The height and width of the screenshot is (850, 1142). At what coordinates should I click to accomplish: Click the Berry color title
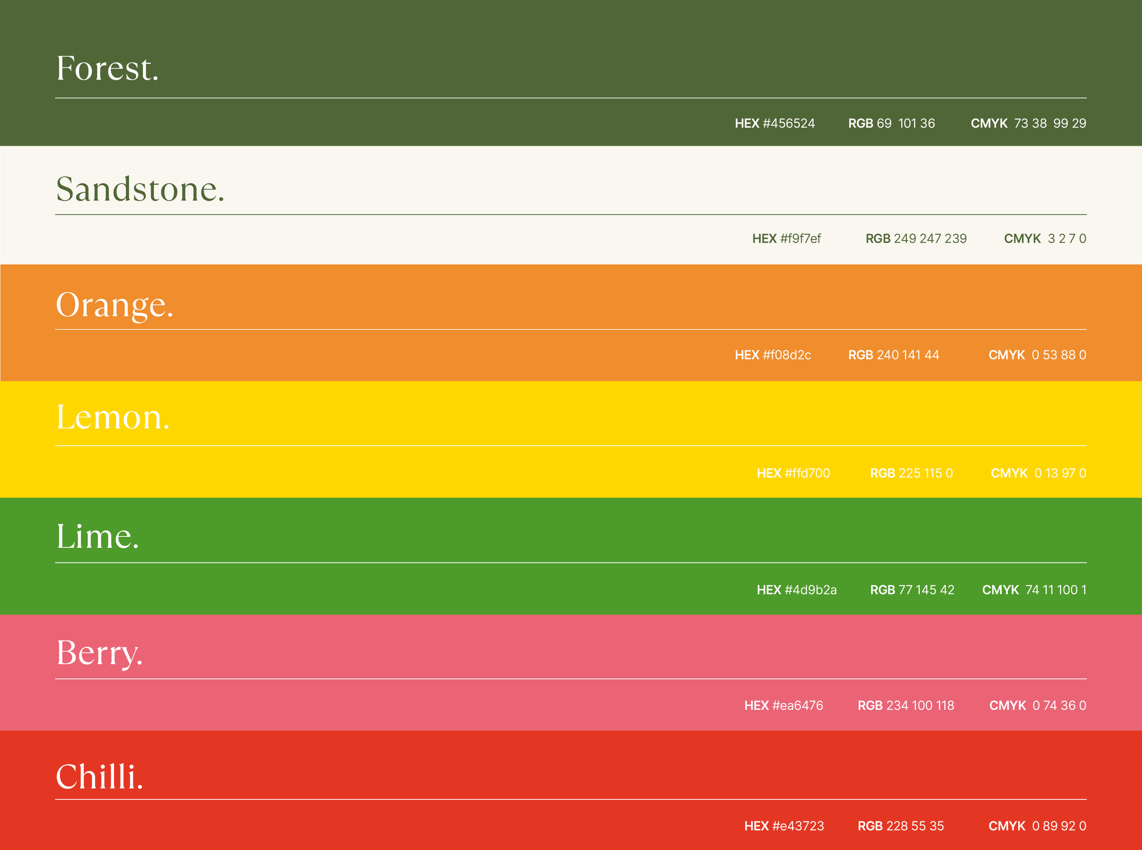pyautogui.click(x=99, y=653)
